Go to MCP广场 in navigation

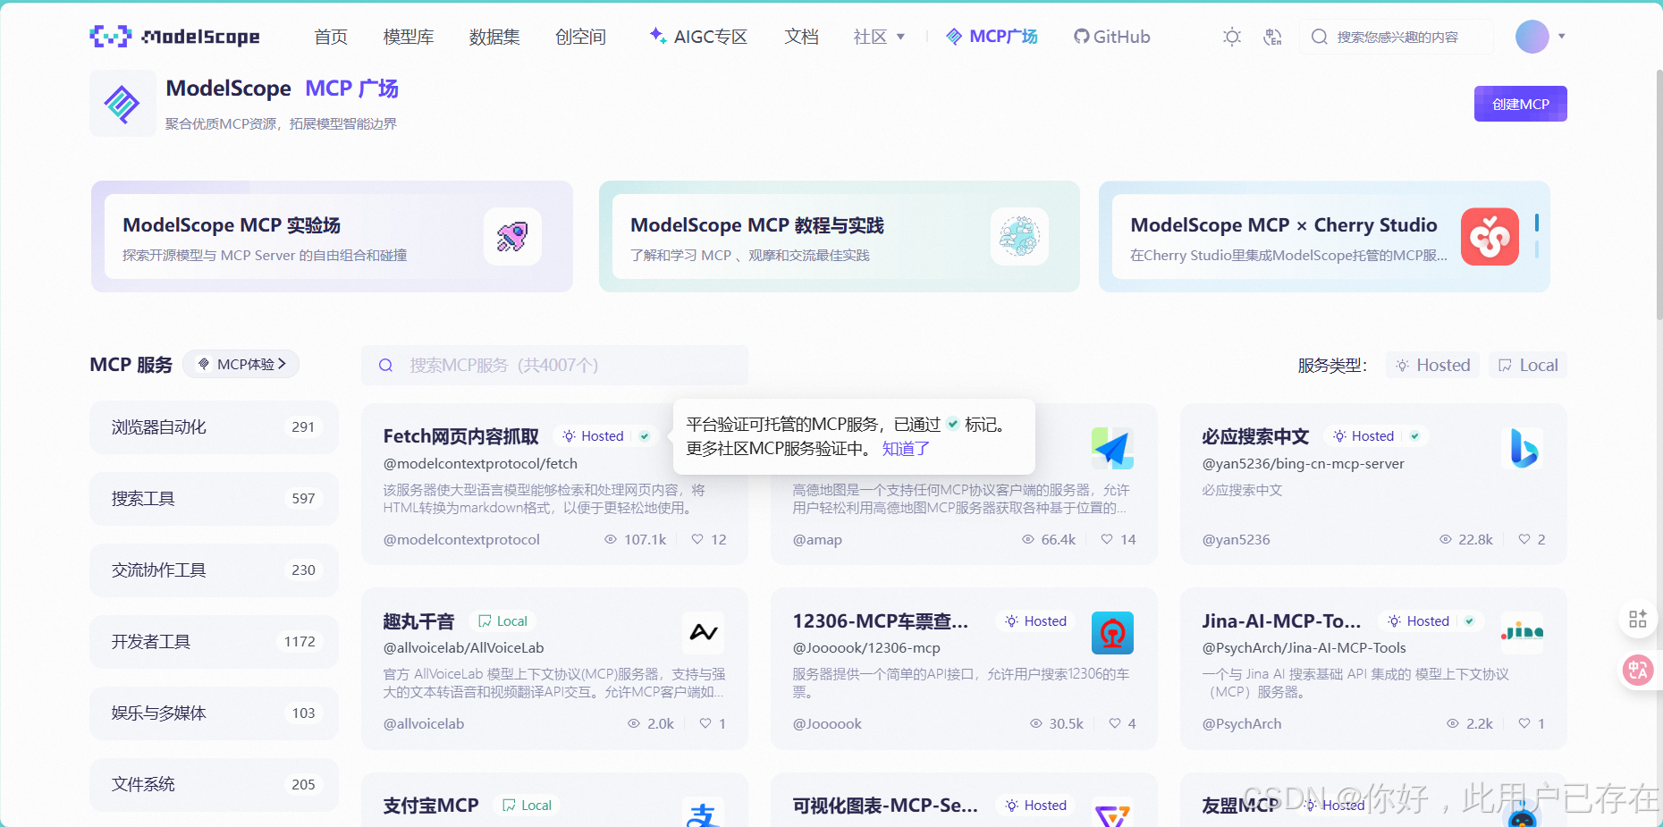point(992,37)
